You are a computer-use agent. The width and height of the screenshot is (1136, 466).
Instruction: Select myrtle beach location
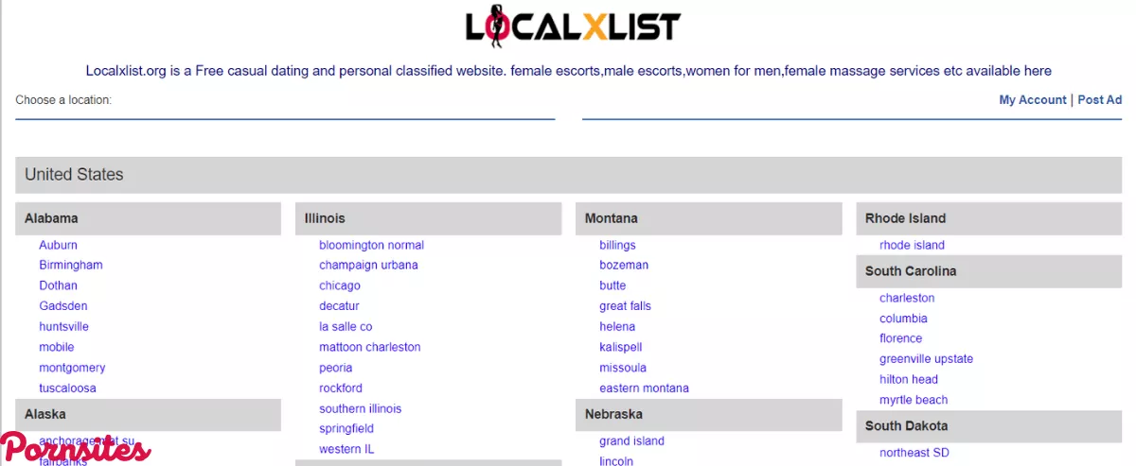tap(914, 400)
